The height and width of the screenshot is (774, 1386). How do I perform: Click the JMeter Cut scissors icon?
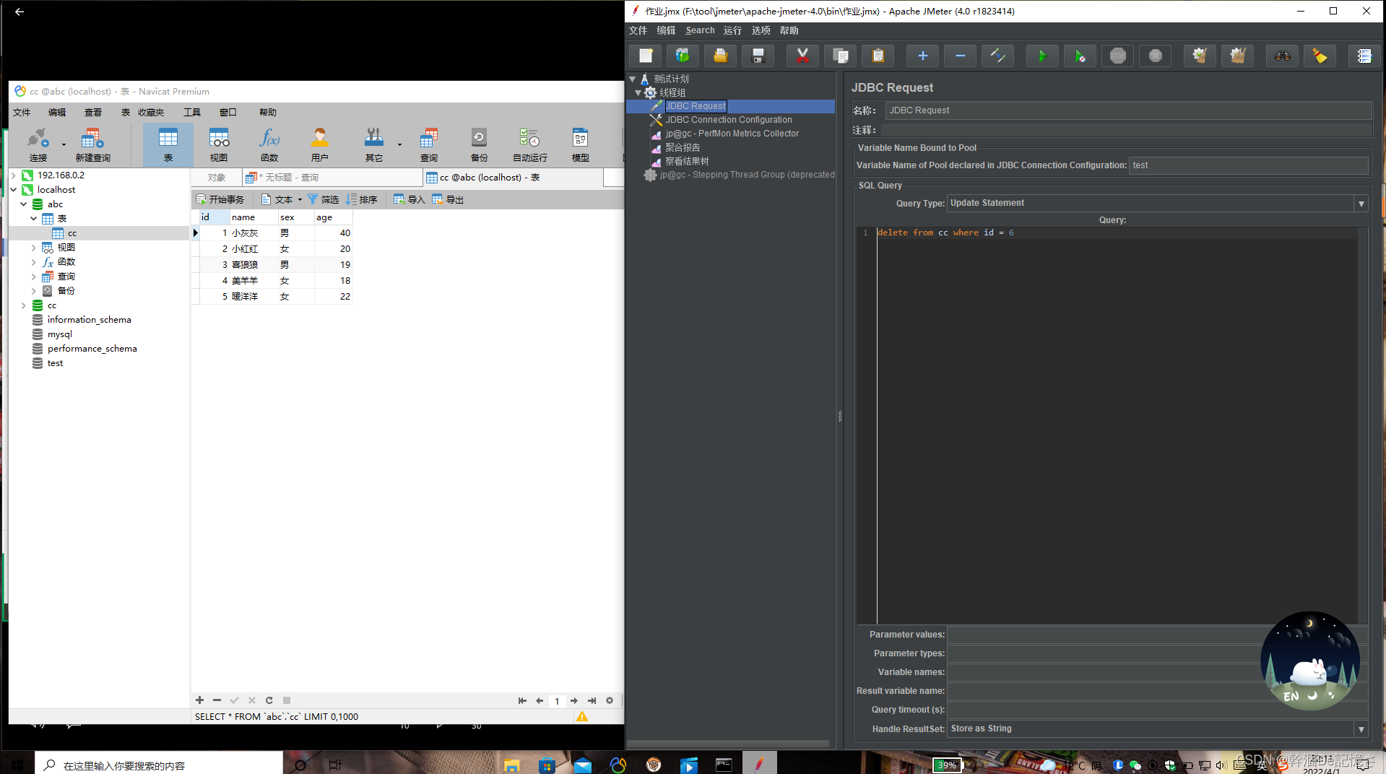coord(802,56)
